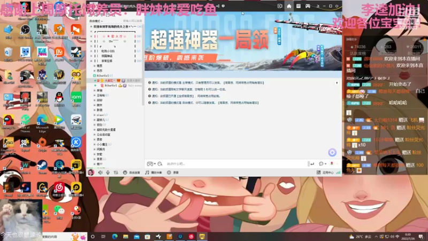Open the grid apps icon in YY title bar
The image size is (428, 241).
point(299,6)
